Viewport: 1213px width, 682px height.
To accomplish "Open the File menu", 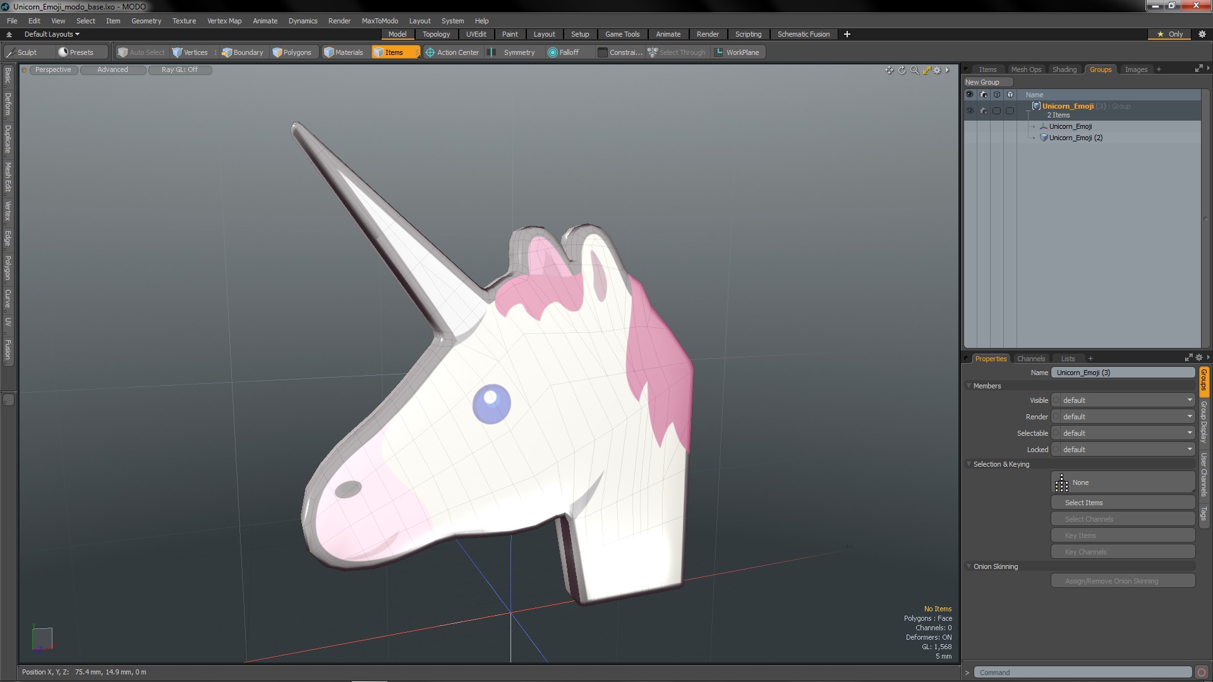I will point(12,21).
